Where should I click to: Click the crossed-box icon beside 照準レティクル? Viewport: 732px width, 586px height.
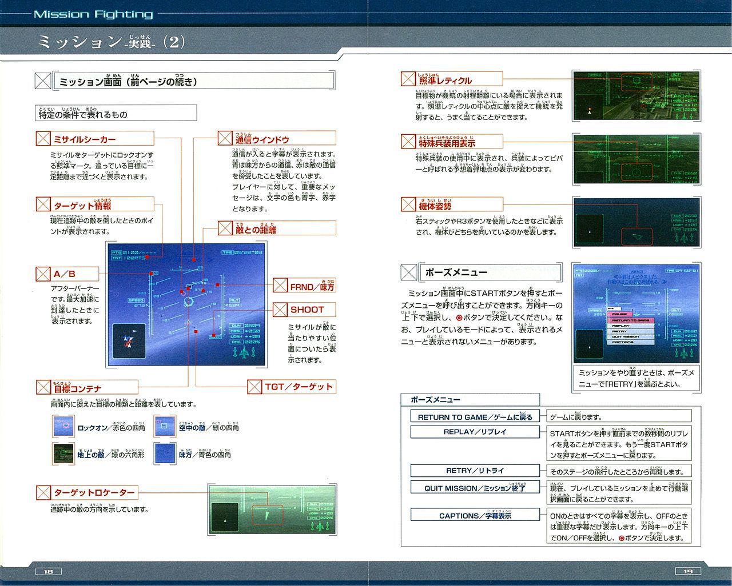click(x=408, y=79)
